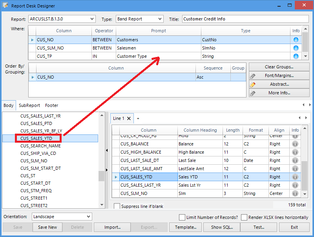Viewport: 314px width, 237px height.
Task: Expand the Type Band Report dropdown
Action: pos(160,19)
